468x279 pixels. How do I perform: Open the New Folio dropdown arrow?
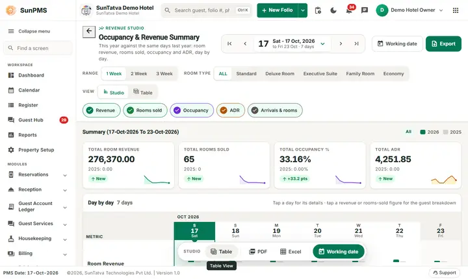coord(303,10)
